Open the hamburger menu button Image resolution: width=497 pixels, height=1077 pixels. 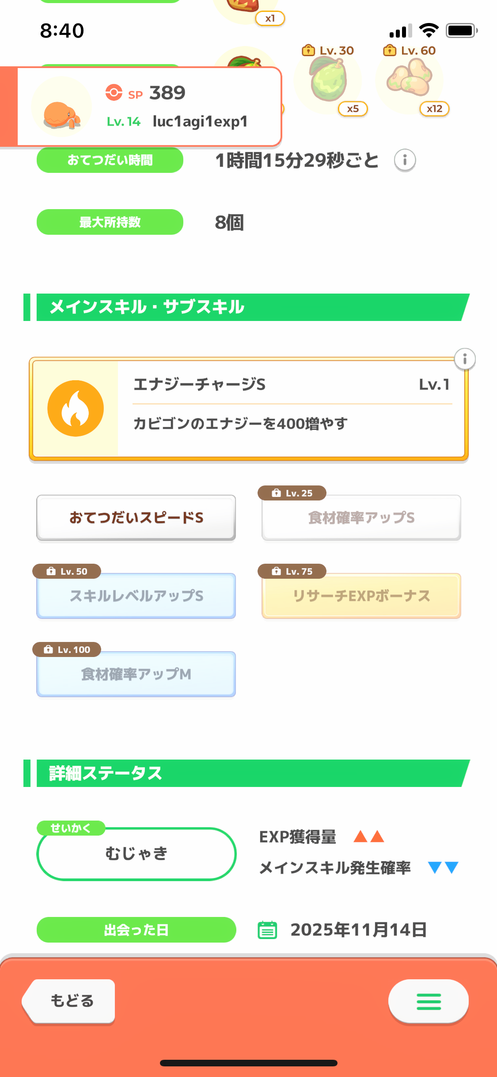click(x=428, y=1001)
